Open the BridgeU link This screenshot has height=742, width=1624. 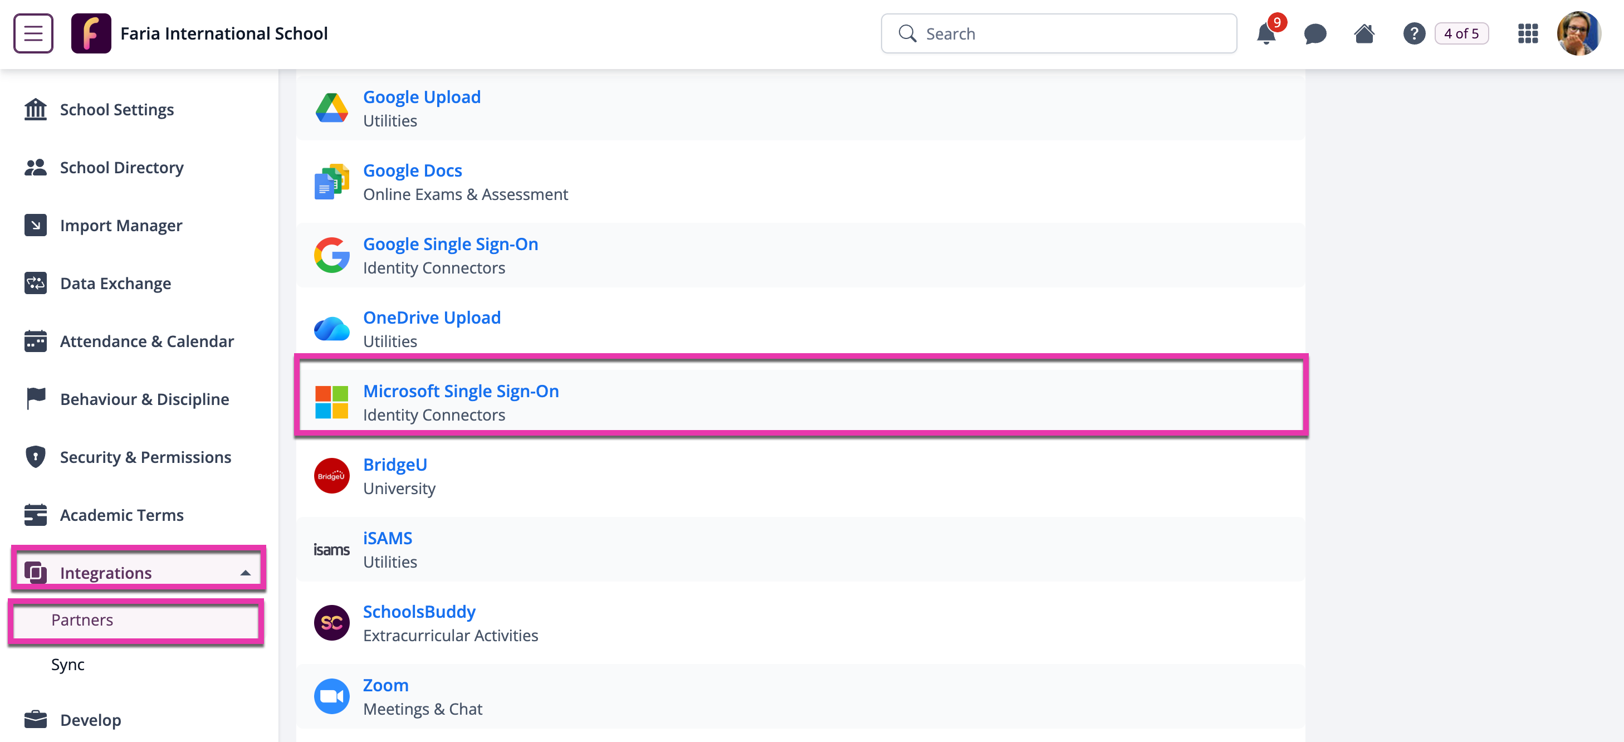tap(395, 465)
